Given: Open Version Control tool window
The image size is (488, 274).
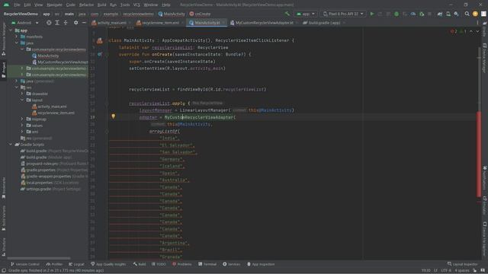Looking at the screenshot, I should 25,264.
